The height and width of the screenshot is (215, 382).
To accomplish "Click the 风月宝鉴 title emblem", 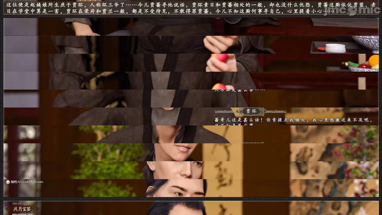I will tap(21, 208).
